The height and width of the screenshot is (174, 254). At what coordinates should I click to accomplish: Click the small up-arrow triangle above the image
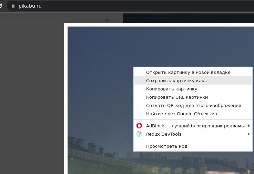(x=107, y=19)
